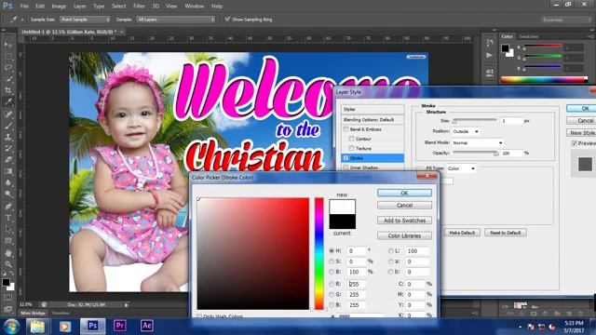Select the Crop tool

[x=8, y=90]
